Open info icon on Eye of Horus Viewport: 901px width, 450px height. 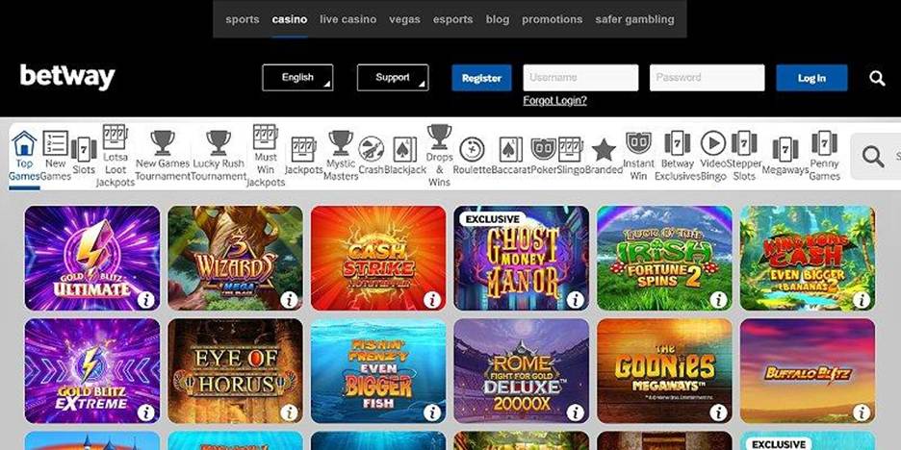coord(289,412)
